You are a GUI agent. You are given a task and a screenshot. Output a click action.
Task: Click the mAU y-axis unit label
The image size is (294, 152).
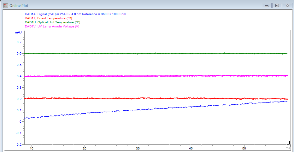[18, 32]
